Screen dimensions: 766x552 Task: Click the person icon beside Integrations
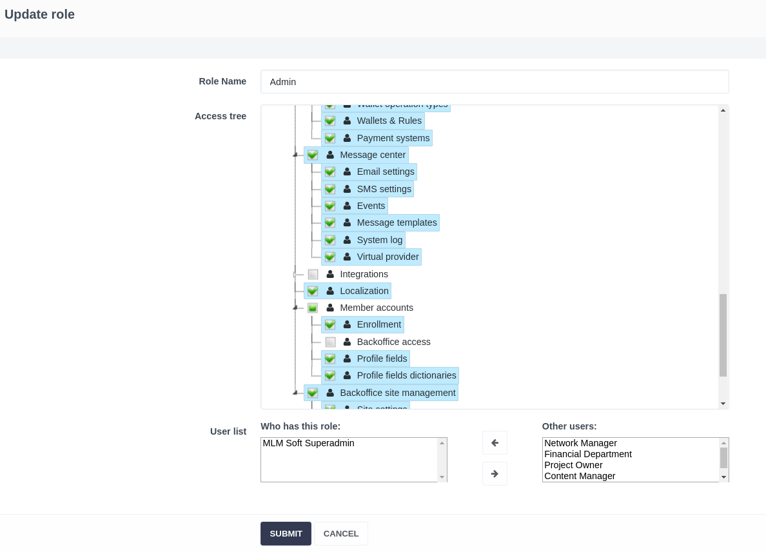tap(330, 274)
